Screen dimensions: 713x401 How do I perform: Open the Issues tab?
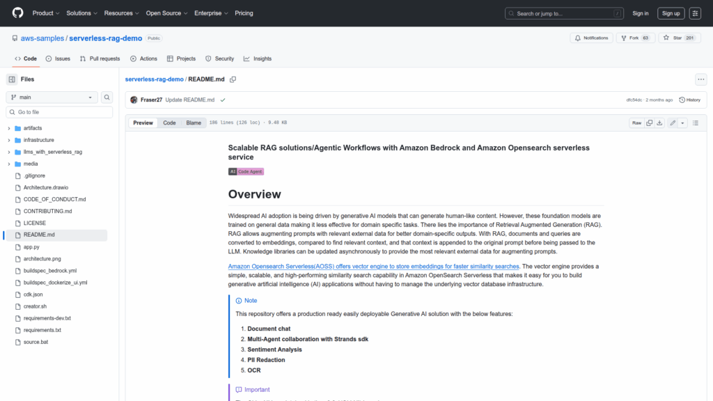click(x=58, y=58)
